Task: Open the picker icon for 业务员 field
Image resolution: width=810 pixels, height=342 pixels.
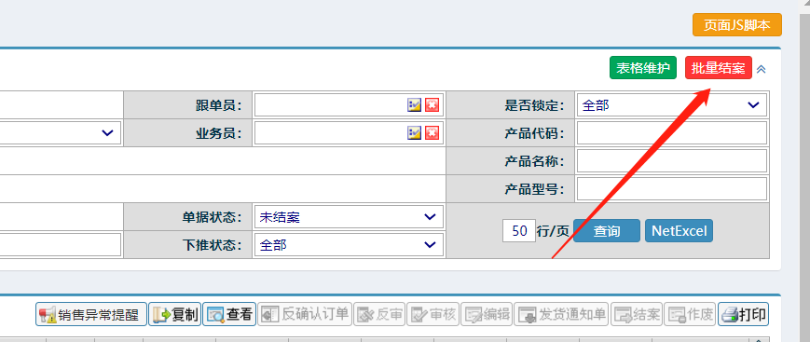Action: pos(414,133)
